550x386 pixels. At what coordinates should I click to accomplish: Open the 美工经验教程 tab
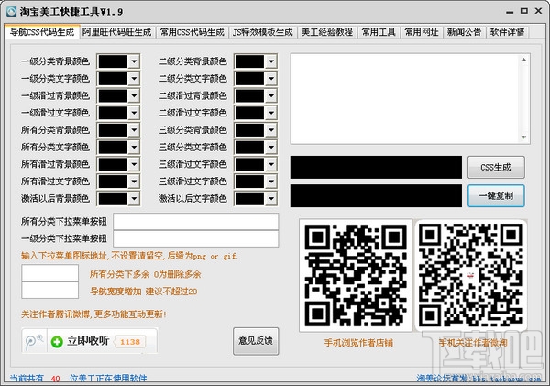pyautogui.click(x=327, y=32)
